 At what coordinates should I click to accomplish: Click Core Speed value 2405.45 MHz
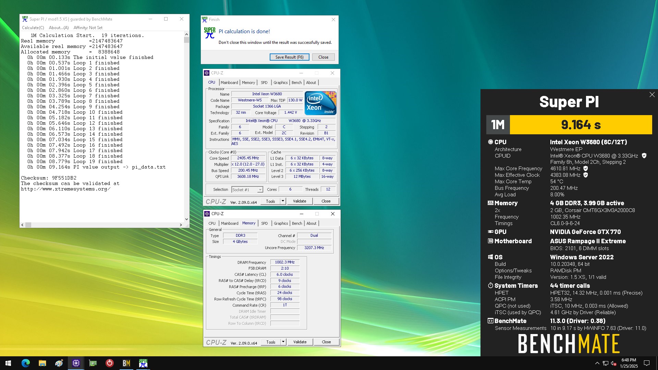248,158
